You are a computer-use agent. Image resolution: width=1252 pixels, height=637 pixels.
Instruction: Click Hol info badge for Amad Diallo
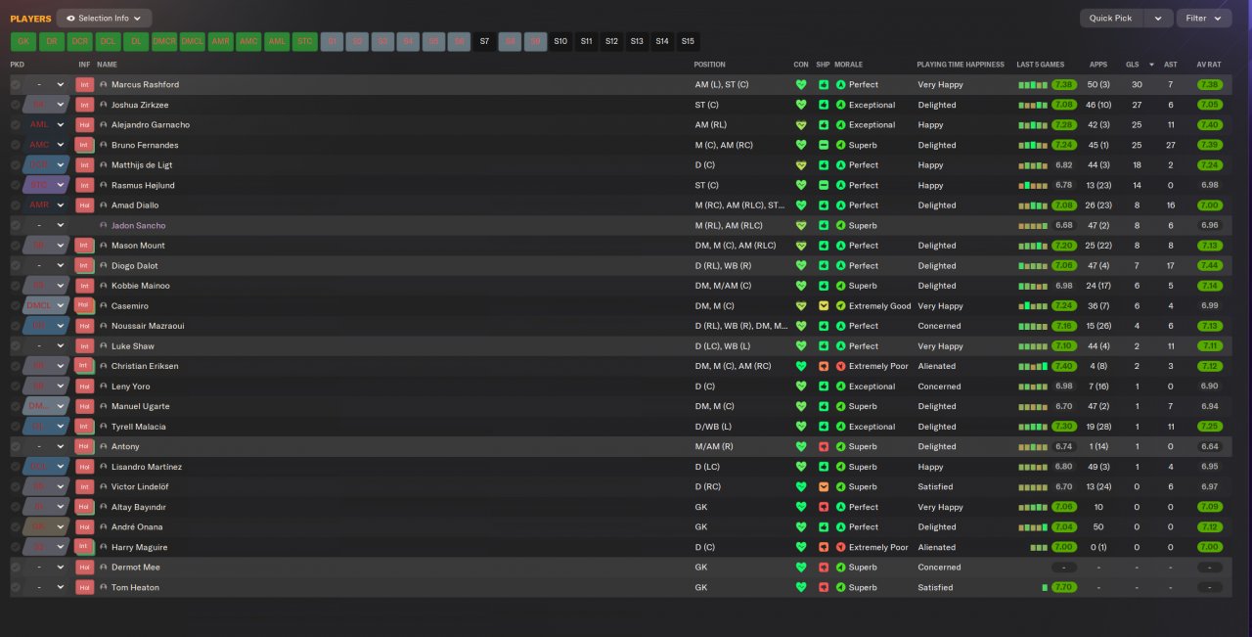click(x=84, y=205)
